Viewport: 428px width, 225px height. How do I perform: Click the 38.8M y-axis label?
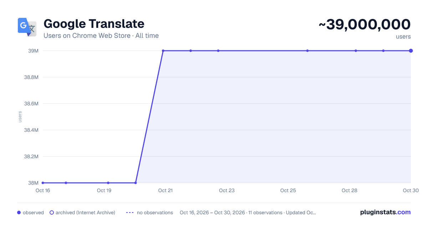[31, 77]
